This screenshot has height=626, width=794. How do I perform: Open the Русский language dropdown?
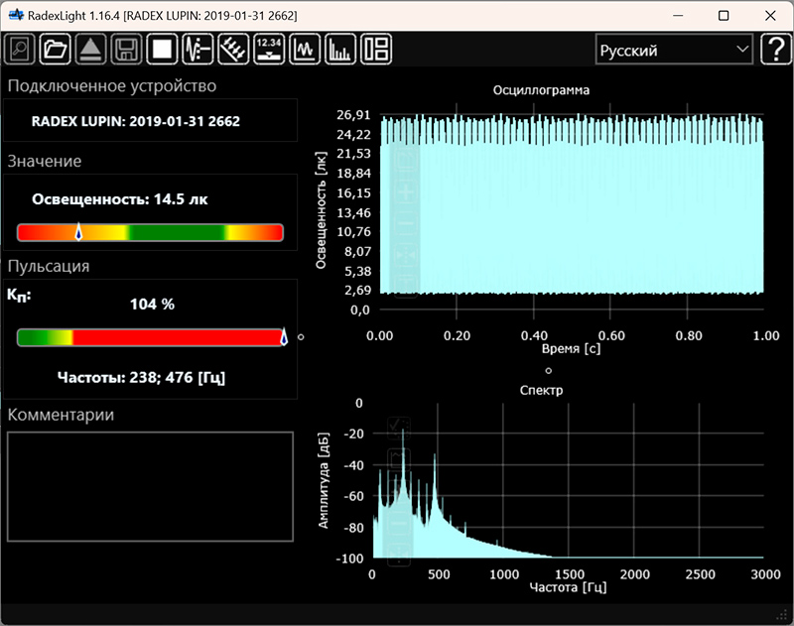(673, 50)
